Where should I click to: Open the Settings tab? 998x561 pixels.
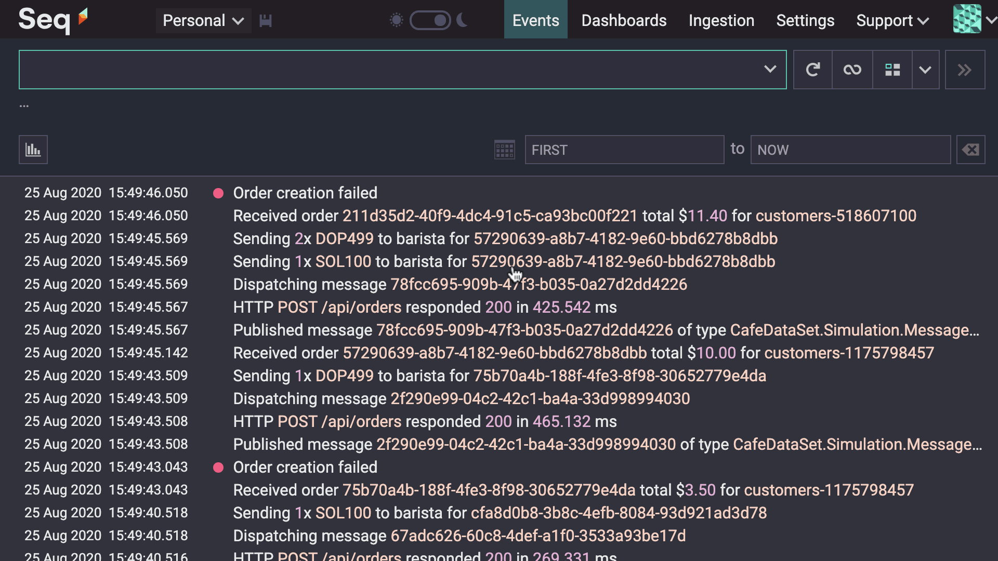pyautogui.click(x=805, y=20)
